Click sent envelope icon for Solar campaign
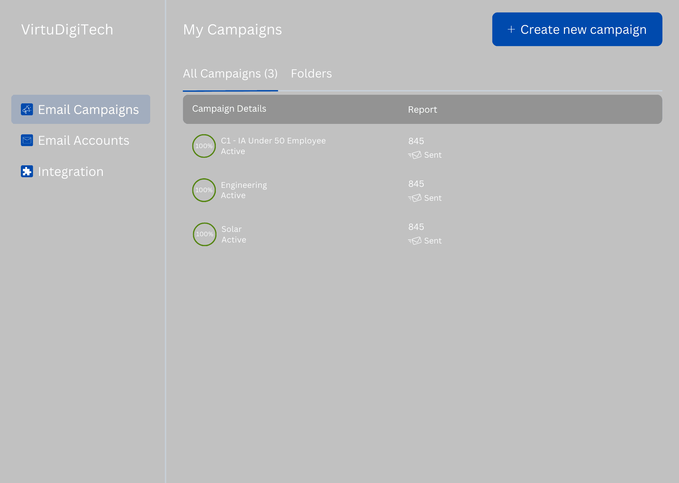679x483 pixels. [x=415, y=241]
